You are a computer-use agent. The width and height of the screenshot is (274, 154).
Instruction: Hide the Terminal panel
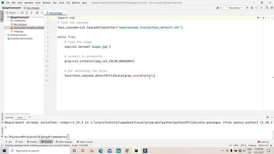coord(272,117)
